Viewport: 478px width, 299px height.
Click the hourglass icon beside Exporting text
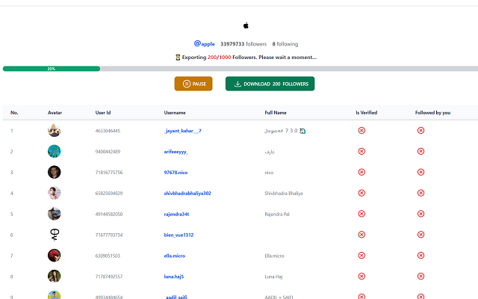coord(178,58)
